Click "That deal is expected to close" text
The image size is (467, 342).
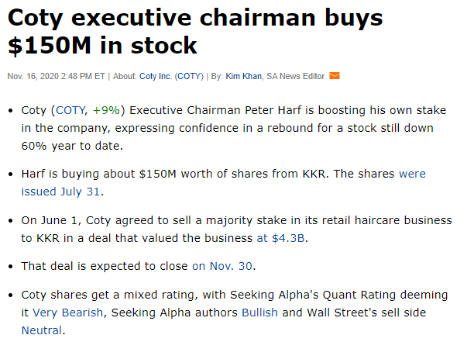(x=105, y=266)
